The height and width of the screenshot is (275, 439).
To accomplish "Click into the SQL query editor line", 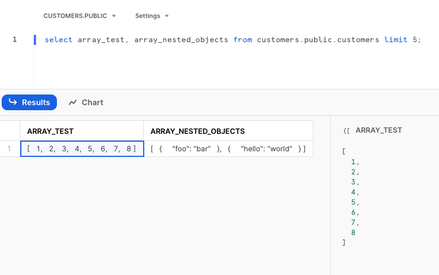I will pos(233,40).
